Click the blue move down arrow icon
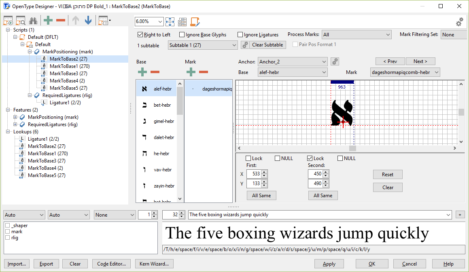This screenshot has width=469, height=272. tap(88, 20)
